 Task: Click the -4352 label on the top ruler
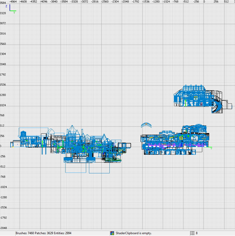pos(34,2)
